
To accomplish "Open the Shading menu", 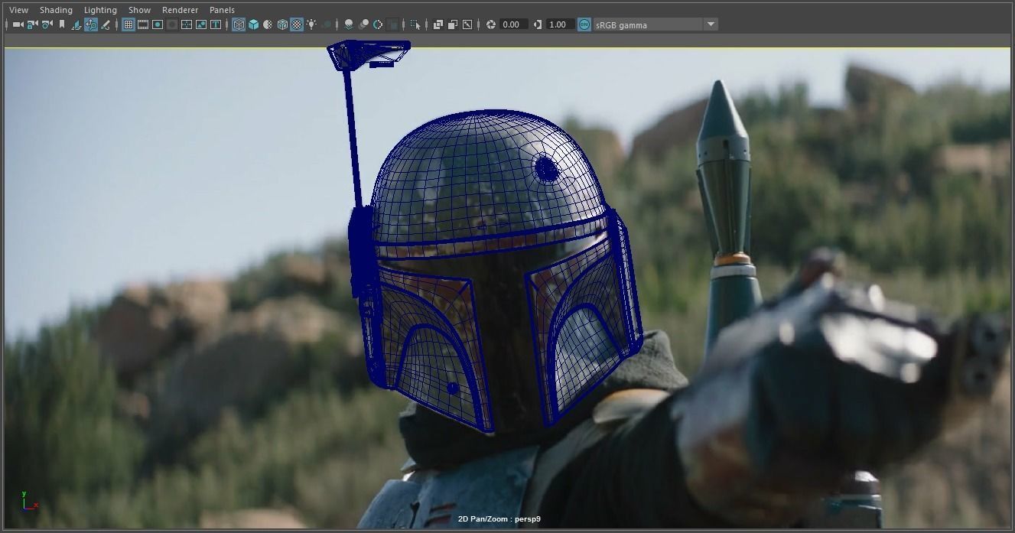I will coord(56,10).
